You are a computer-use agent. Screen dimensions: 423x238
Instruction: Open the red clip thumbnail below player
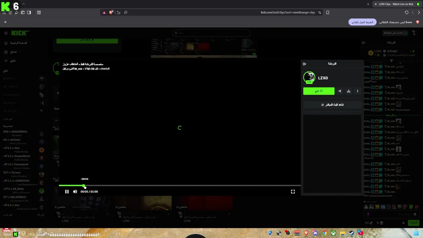204,203
